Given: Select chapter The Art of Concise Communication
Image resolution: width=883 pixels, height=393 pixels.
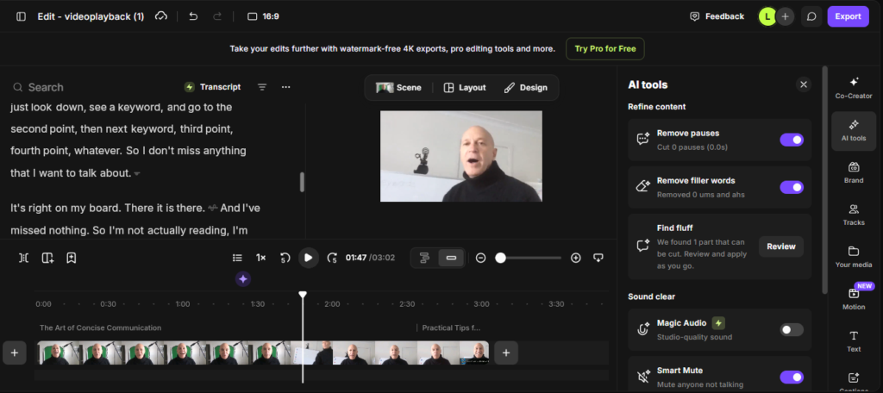Looking at the screenshot, I should click(100, 327).
